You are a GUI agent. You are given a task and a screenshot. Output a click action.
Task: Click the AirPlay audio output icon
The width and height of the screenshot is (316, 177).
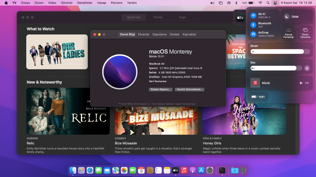pos(307,68)
